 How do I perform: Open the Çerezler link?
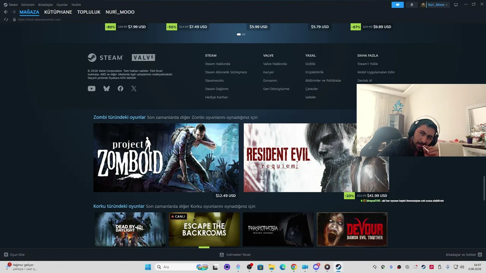coord(312,89)
